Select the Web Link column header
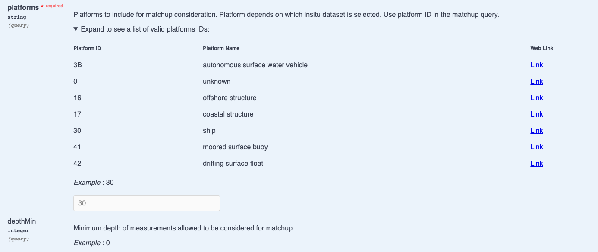The image size is (598, 252). 542,48
